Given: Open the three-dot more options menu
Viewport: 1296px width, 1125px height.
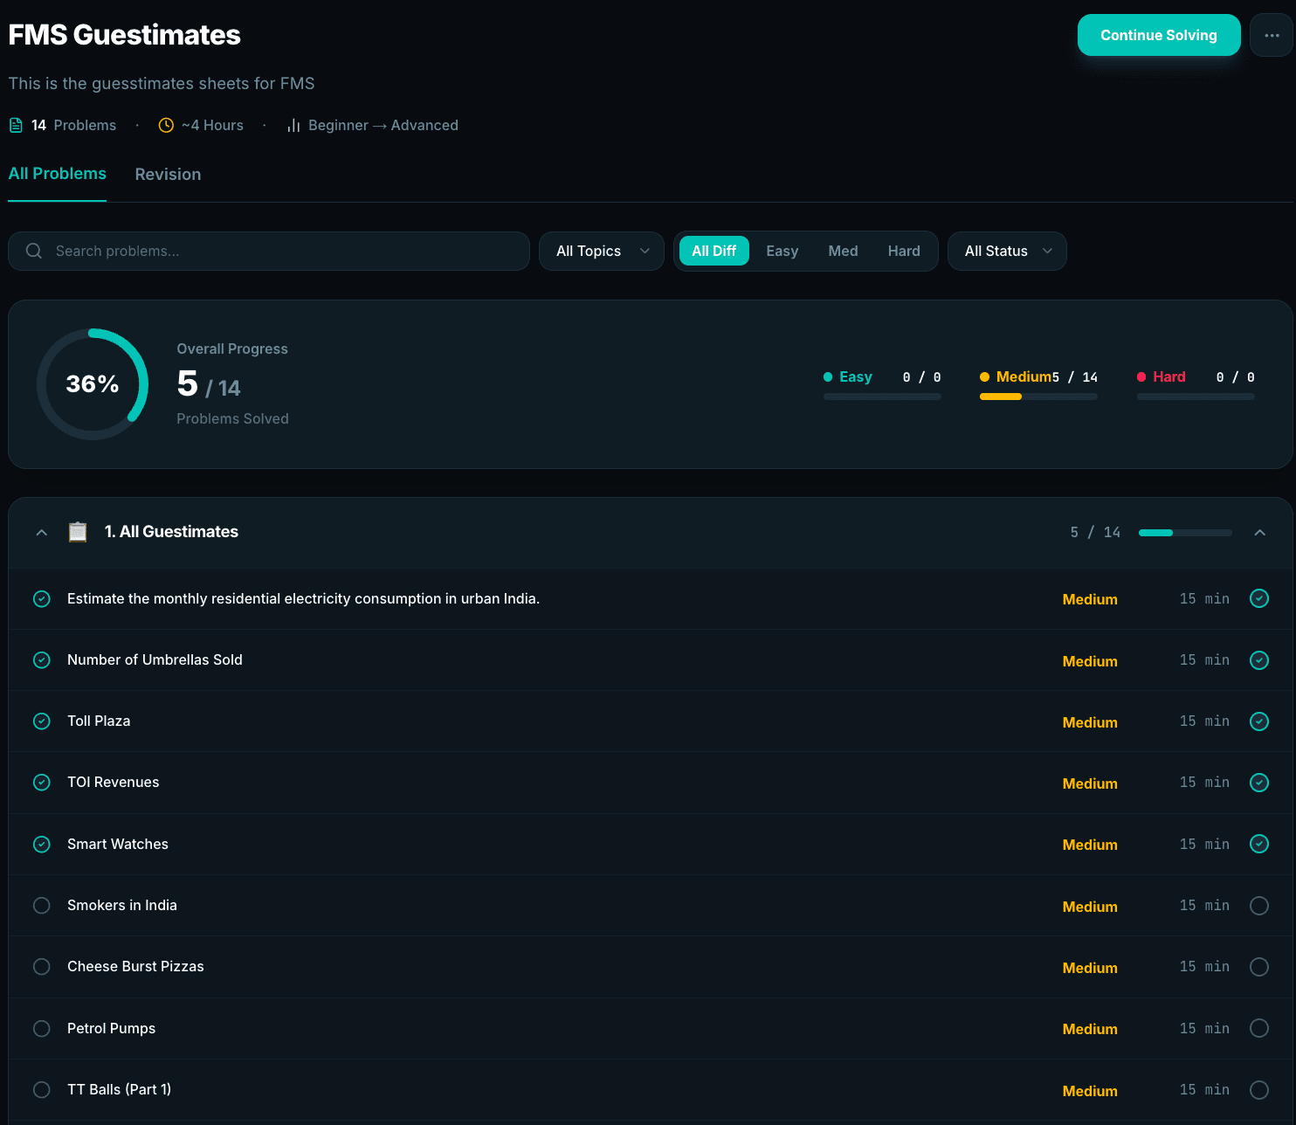Looking at the screenshot, I should coord(1272,36).
